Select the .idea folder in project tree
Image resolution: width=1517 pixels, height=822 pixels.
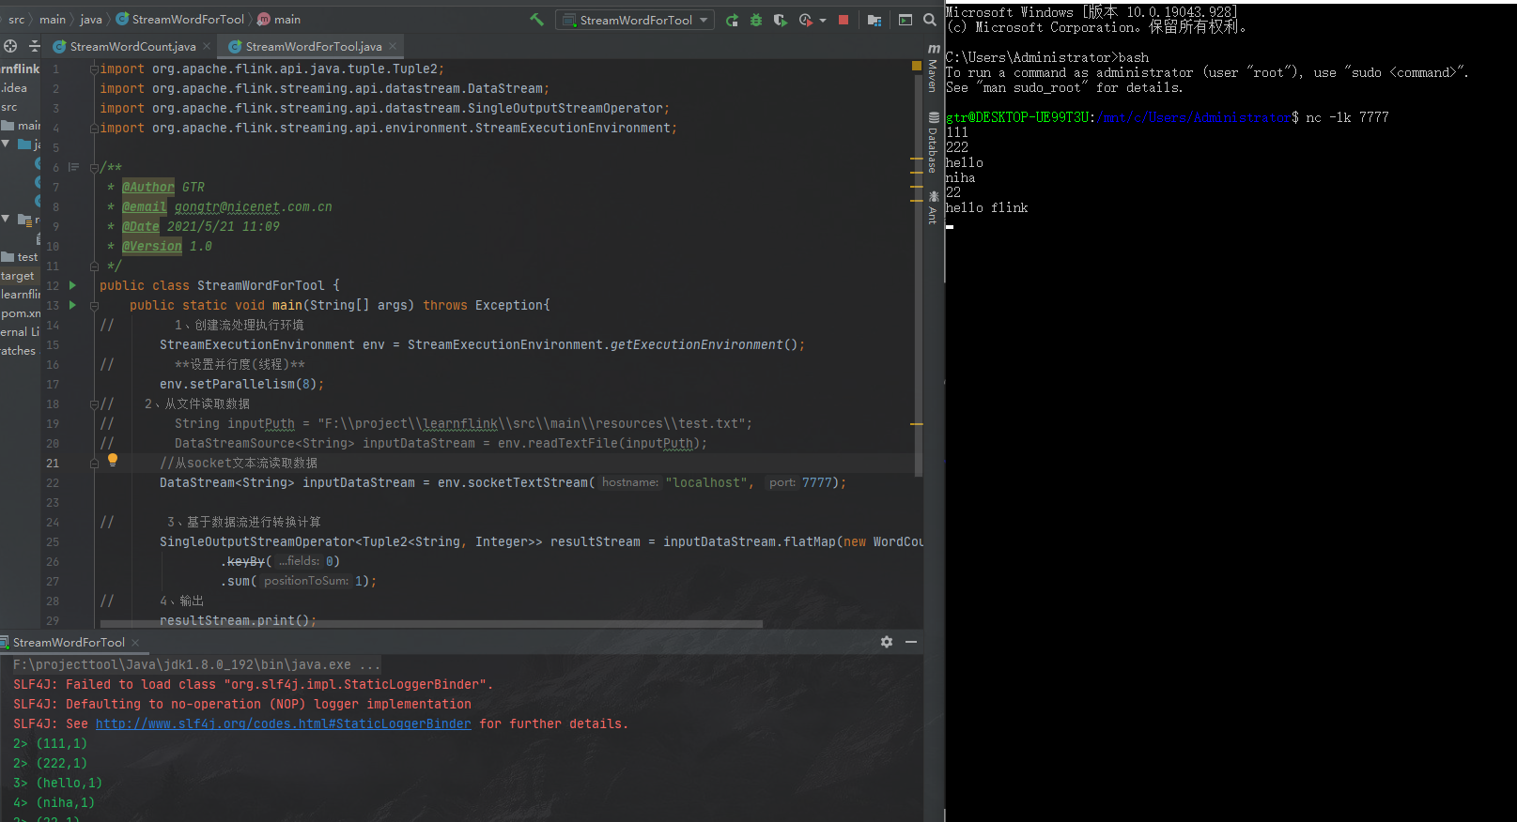[14, 88]
